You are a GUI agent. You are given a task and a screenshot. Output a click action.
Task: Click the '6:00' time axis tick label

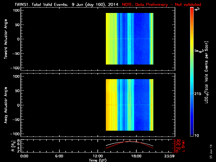point(59,156)
